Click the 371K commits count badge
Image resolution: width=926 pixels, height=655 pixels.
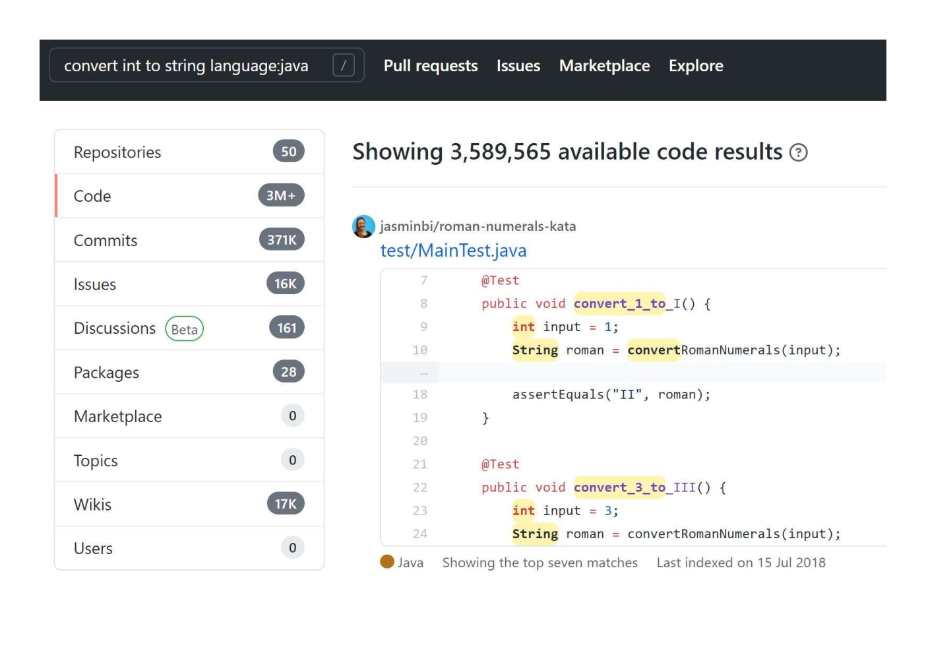[282, 239]
